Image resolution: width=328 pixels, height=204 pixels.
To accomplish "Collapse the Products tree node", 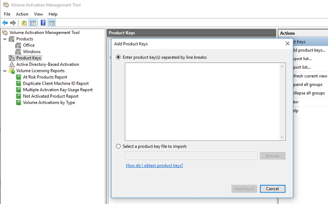I will tap(5, 39).
